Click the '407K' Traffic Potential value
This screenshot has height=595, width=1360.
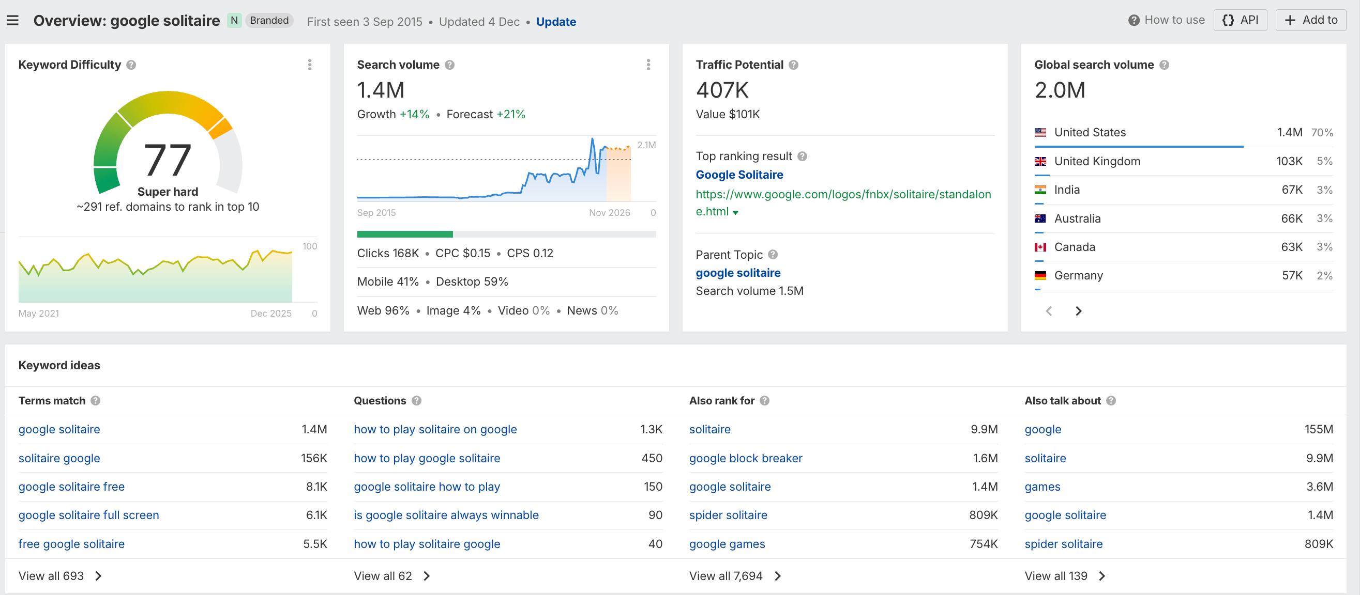pyautogui.click(x=722, y=90)
